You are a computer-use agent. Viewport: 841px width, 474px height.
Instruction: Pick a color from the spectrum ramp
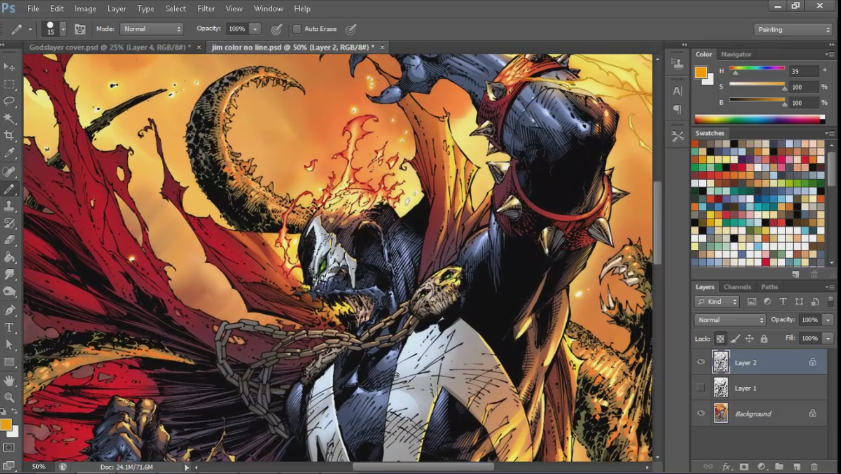pos(760,119)
